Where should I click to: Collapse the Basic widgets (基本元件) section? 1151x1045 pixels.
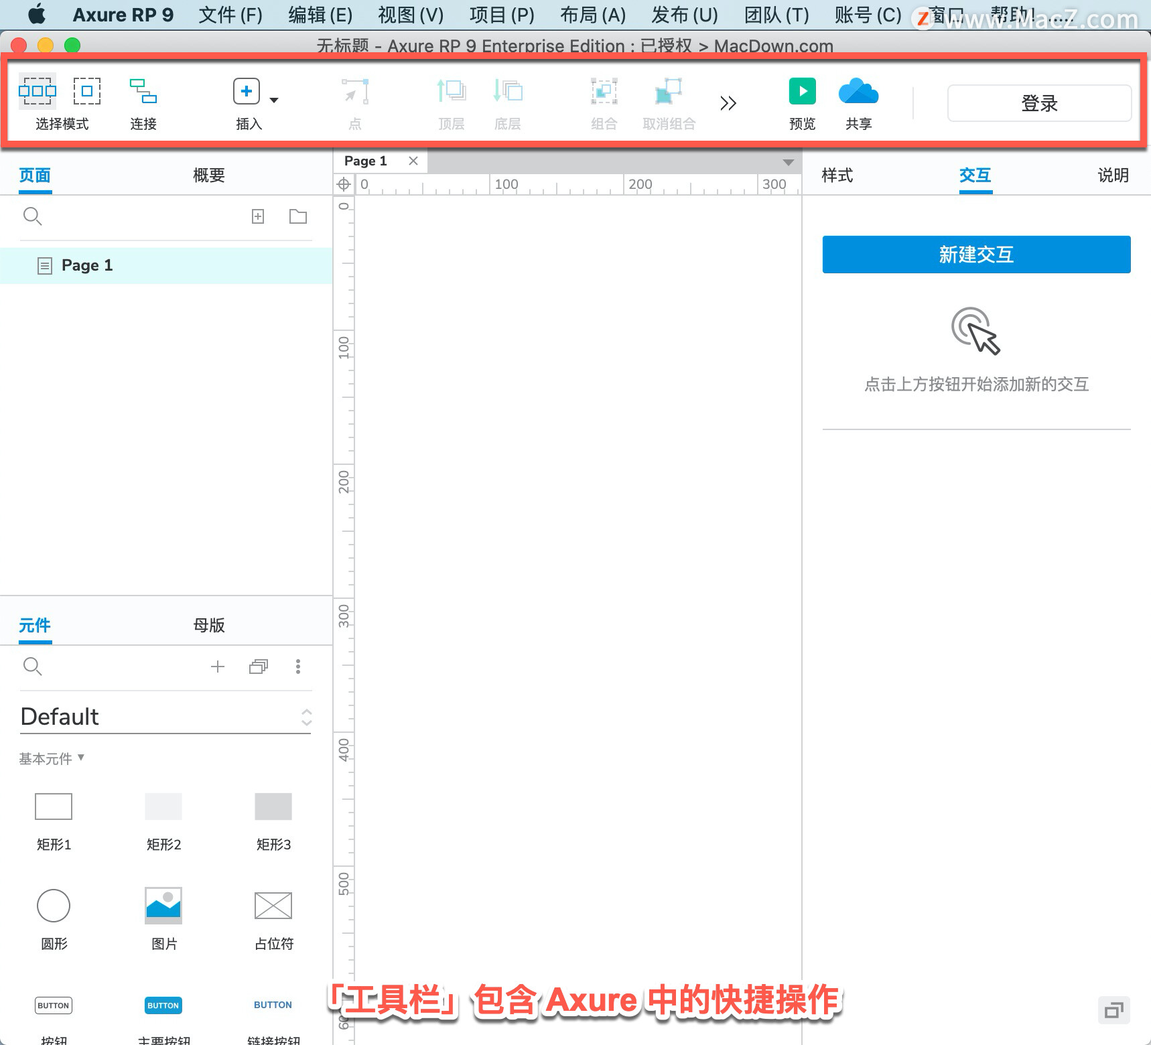pyautogui.click(x=52, y=758)
